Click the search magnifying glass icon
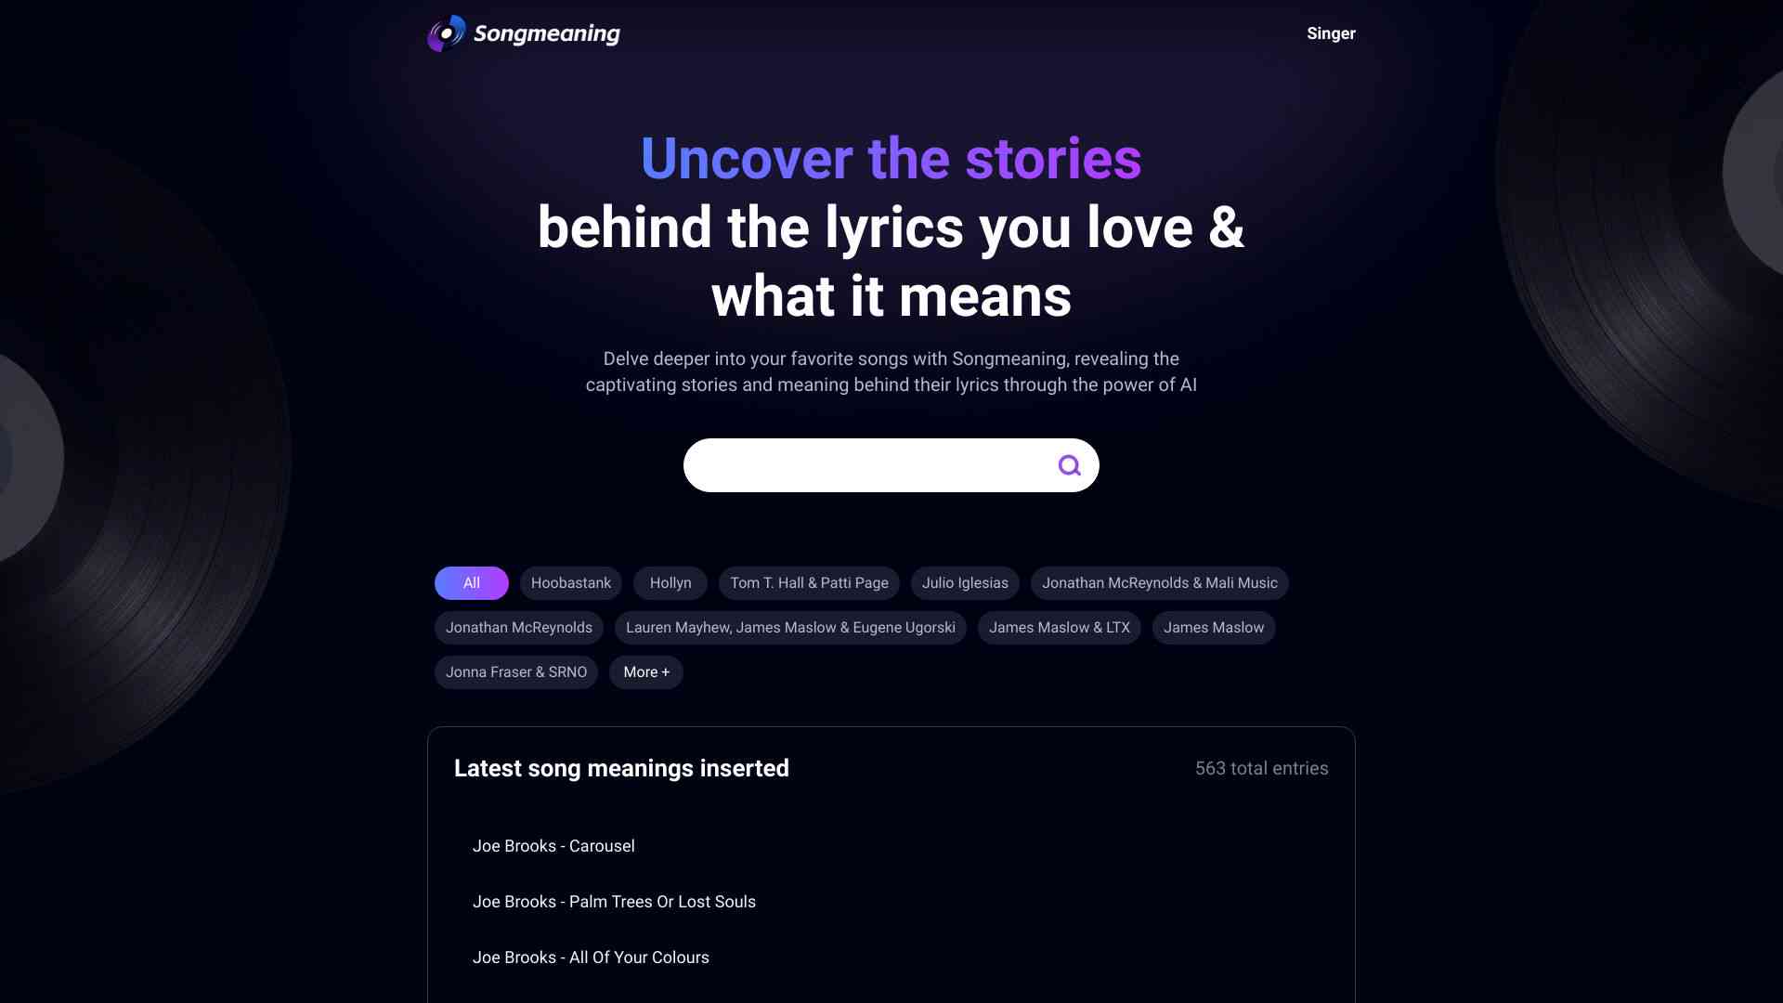Image resolution: width=1783 pixels, height=1003 pixels. pos(1068,464)
